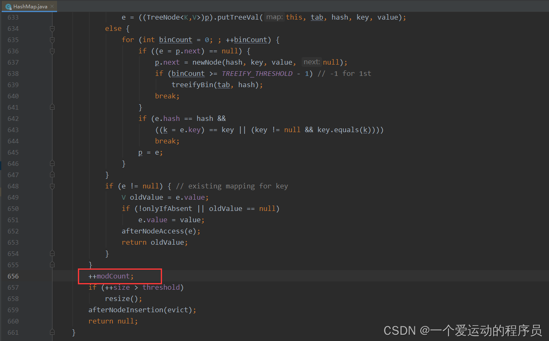Image resolution: width=549 pixels, height=341 pixels.
Task: Collapse the else block at line 634
Action: [52, 28]
